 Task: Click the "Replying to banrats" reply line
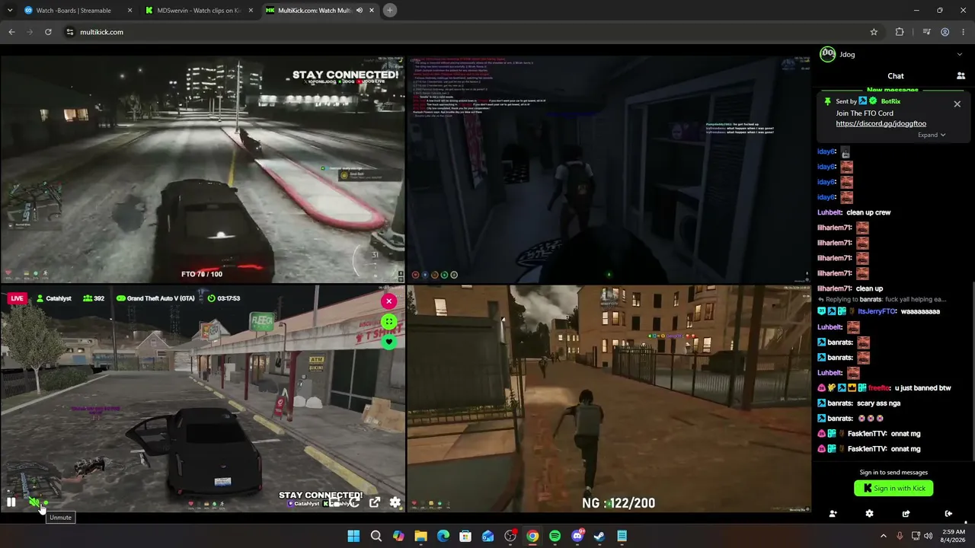coord(881,300)
